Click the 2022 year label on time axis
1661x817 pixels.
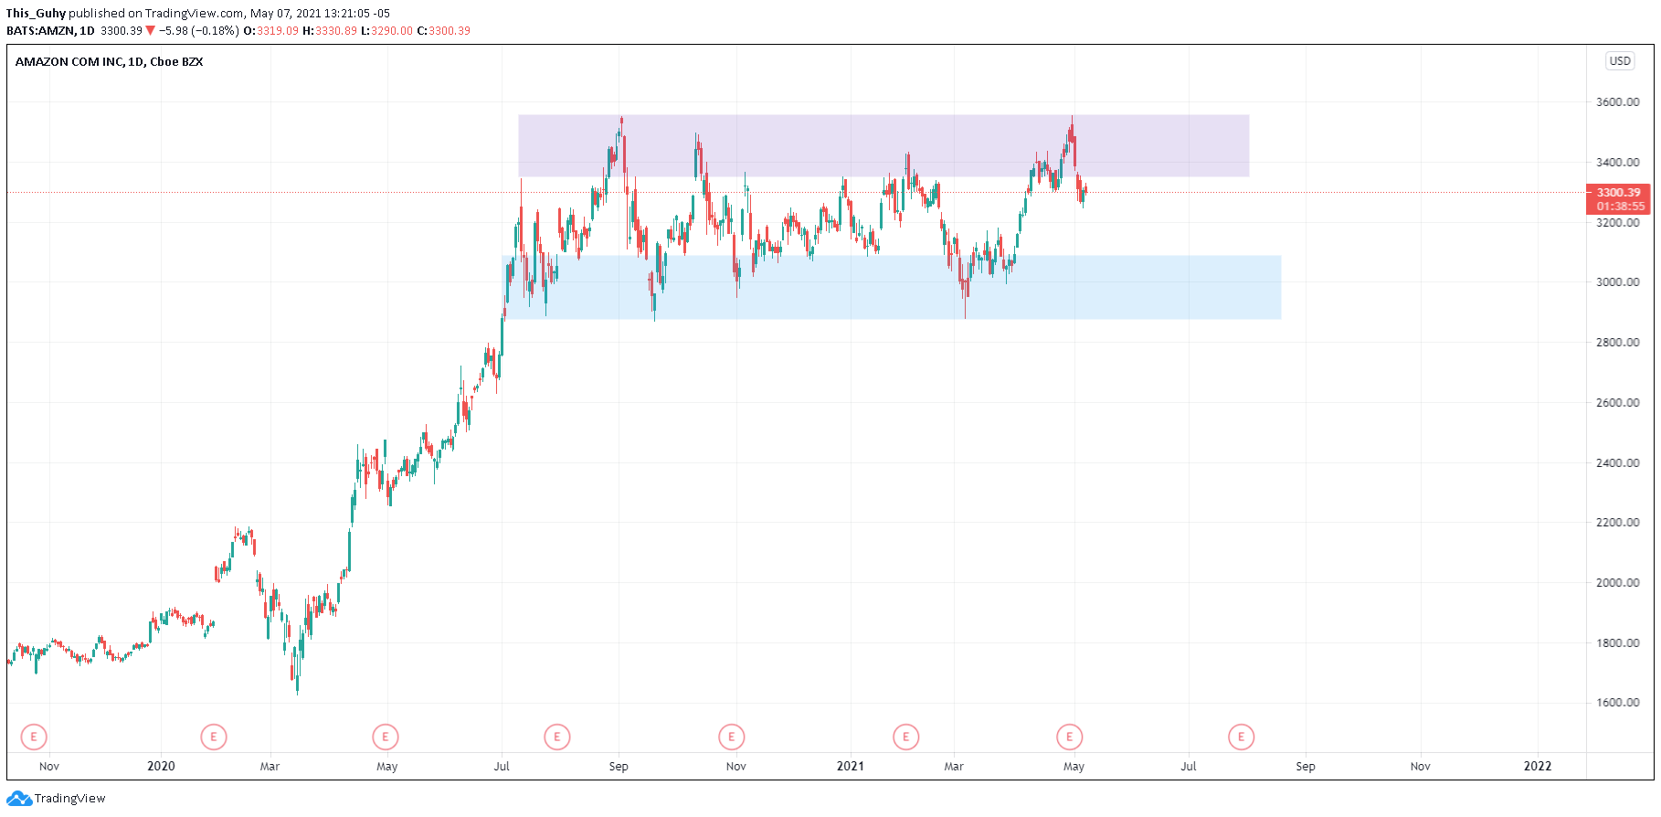pos(1538,767)
